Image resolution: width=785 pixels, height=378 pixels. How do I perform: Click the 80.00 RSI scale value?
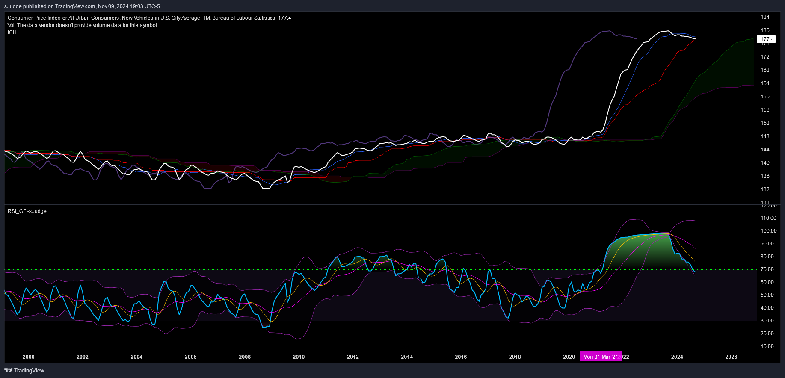(x=767, y=257)
